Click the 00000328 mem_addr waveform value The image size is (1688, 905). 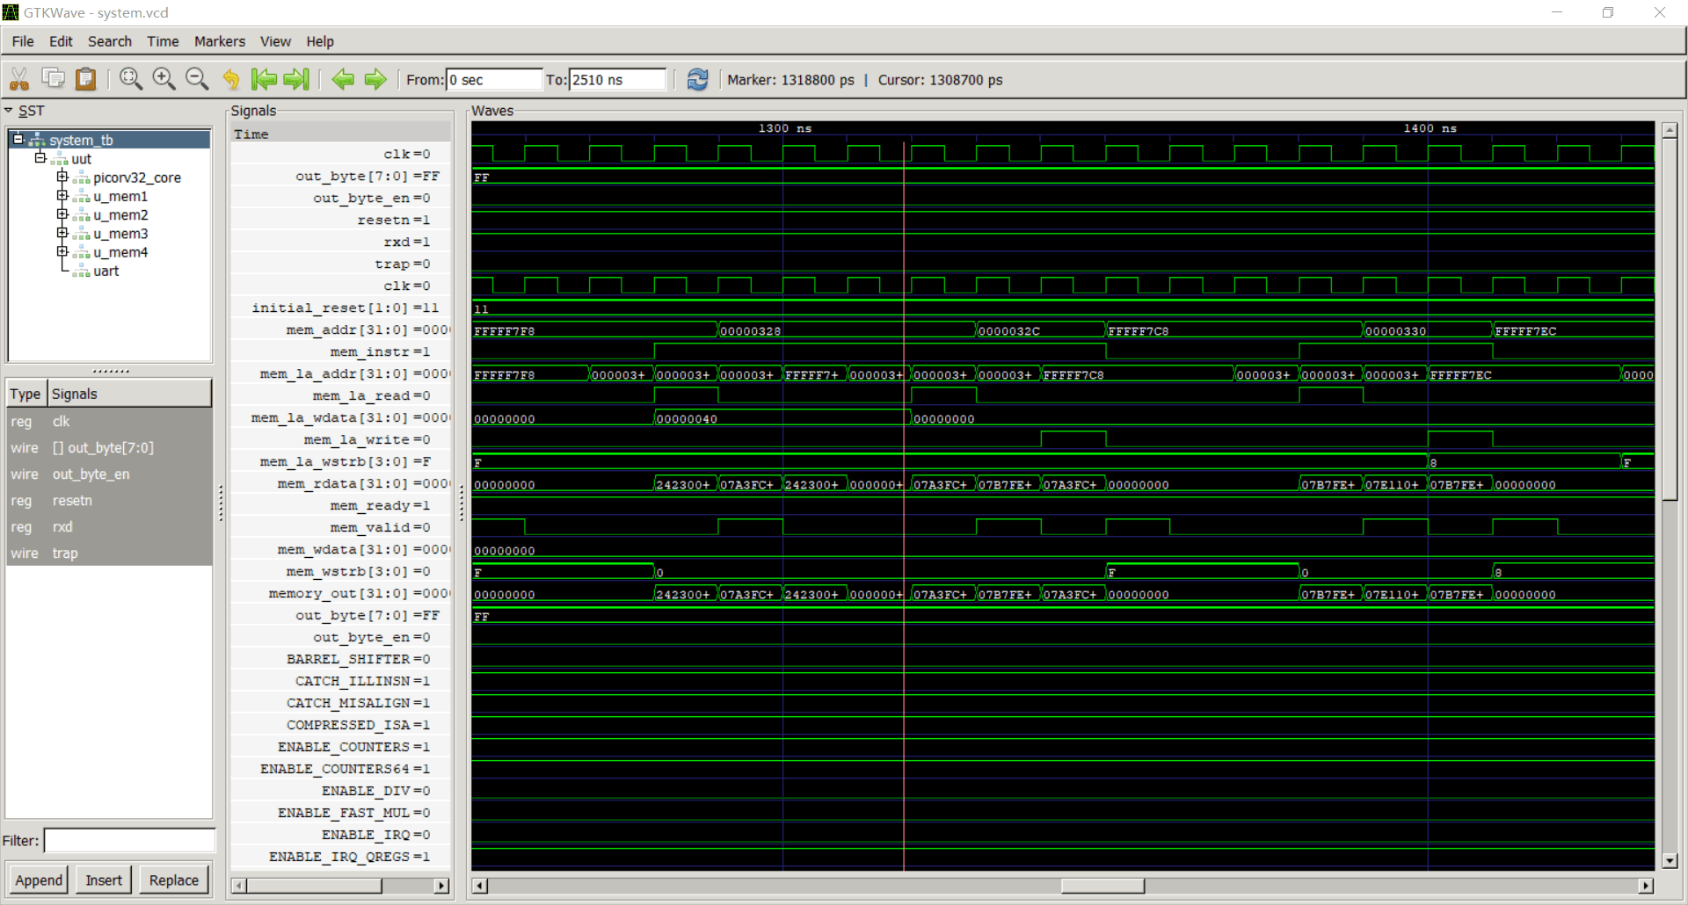tap(751, 331)
